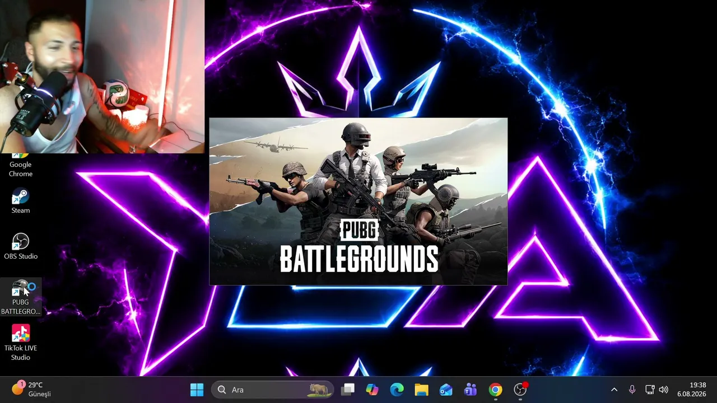This screenshot has height=403, width=717.
Task: Select the PUBG BATTLEGROUNDS desktop shortcut
Action: (21, 297)
